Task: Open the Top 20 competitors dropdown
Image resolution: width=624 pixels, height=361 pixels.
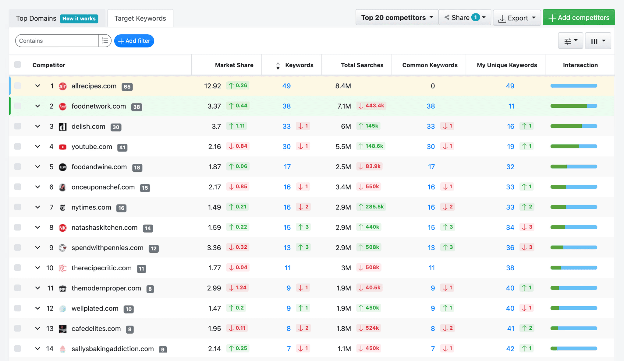Action: [396, 17]
